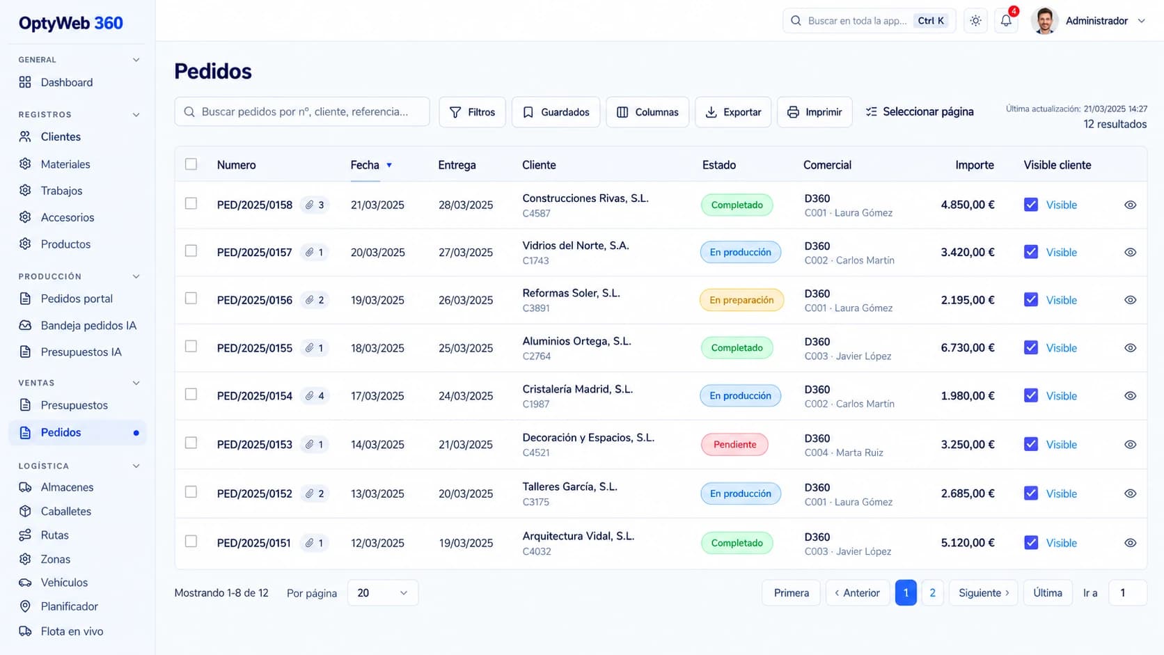Select the row checkbox for PED/2025/0152
Viewport: 1164px width, 655px height.
click(191, 491)
